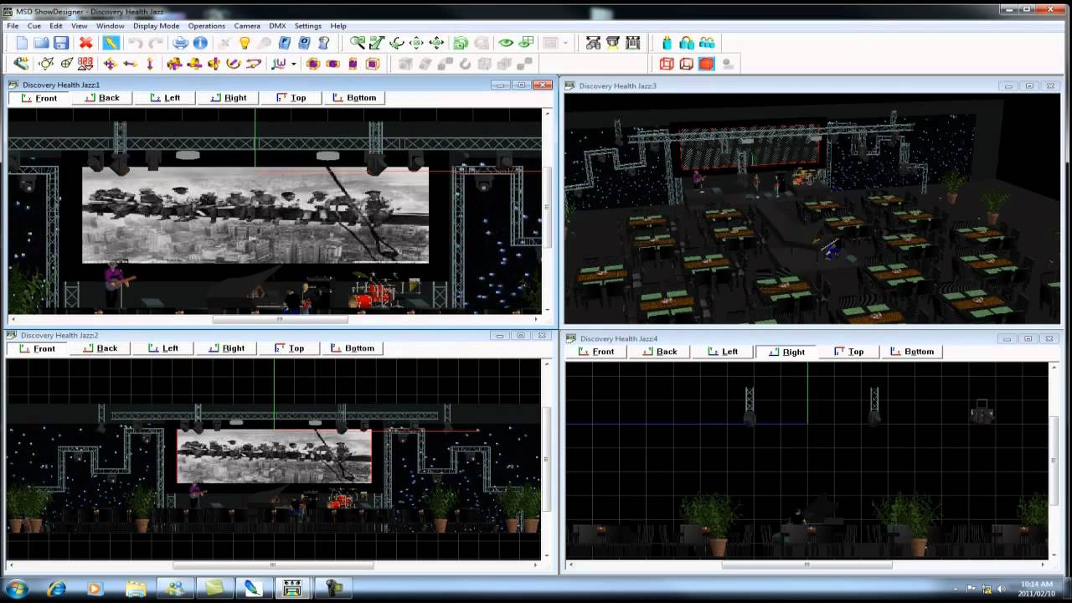1072x603 pixels.
Task: Toggle Front view in Jazz:1 window
Action: (x=39, y=98)
